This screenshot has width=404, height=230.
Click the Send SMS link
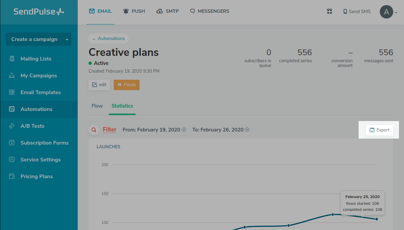click(360, 11)
